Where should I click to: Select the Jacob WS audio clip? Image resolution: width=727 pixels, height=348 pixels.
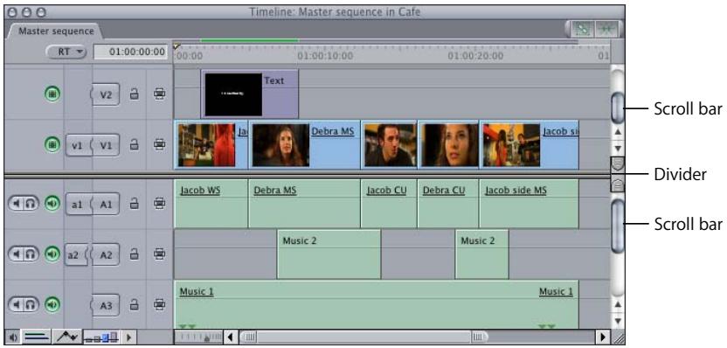[x=211, y=204]
